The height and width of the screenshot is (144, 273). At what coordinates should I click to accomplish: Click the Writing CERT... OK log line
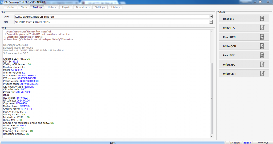pos(14,128)
